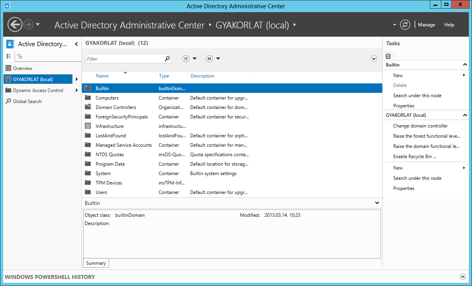The height and width of the screenshot is (286, 472).
Task: Click Search under this node for GYAKORLAT
Action: click(x=417, y=178)
